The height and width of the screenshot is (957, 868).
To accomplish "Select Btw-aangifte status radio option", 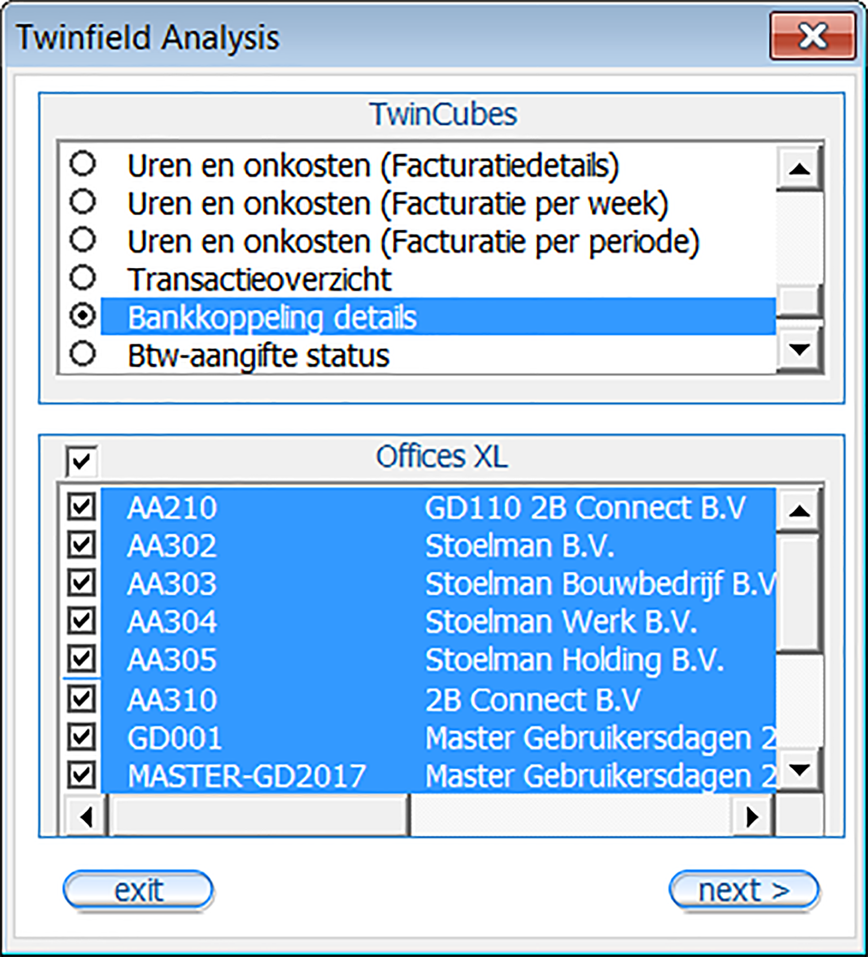I will pyautogui.click(x=83, y=354).
